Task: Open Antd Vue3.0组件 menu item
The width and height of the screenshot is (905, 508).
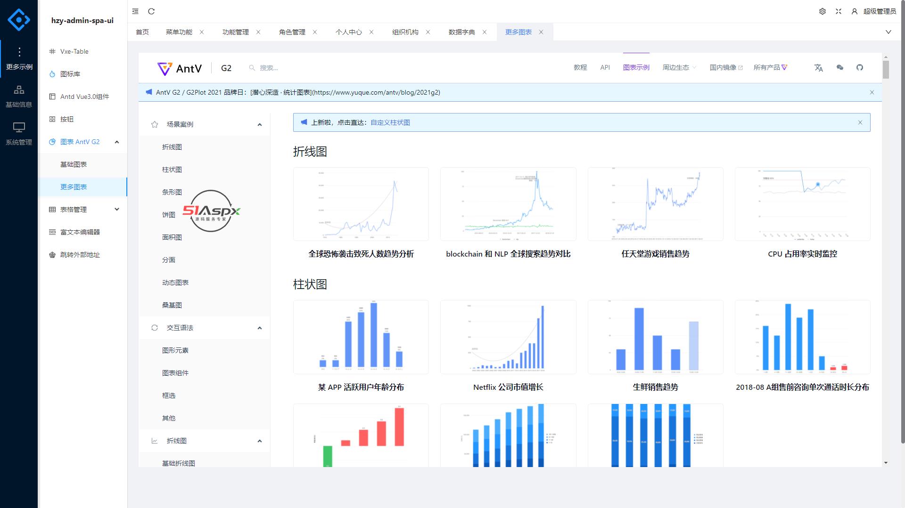Action: [x=82, y=97]
